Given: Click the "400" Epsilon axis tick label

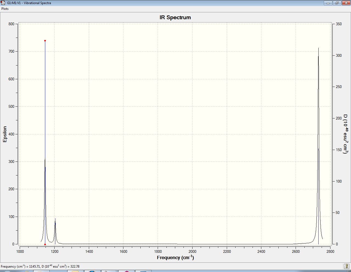Looking at the screenshot, I should click(x=11, y=134).
